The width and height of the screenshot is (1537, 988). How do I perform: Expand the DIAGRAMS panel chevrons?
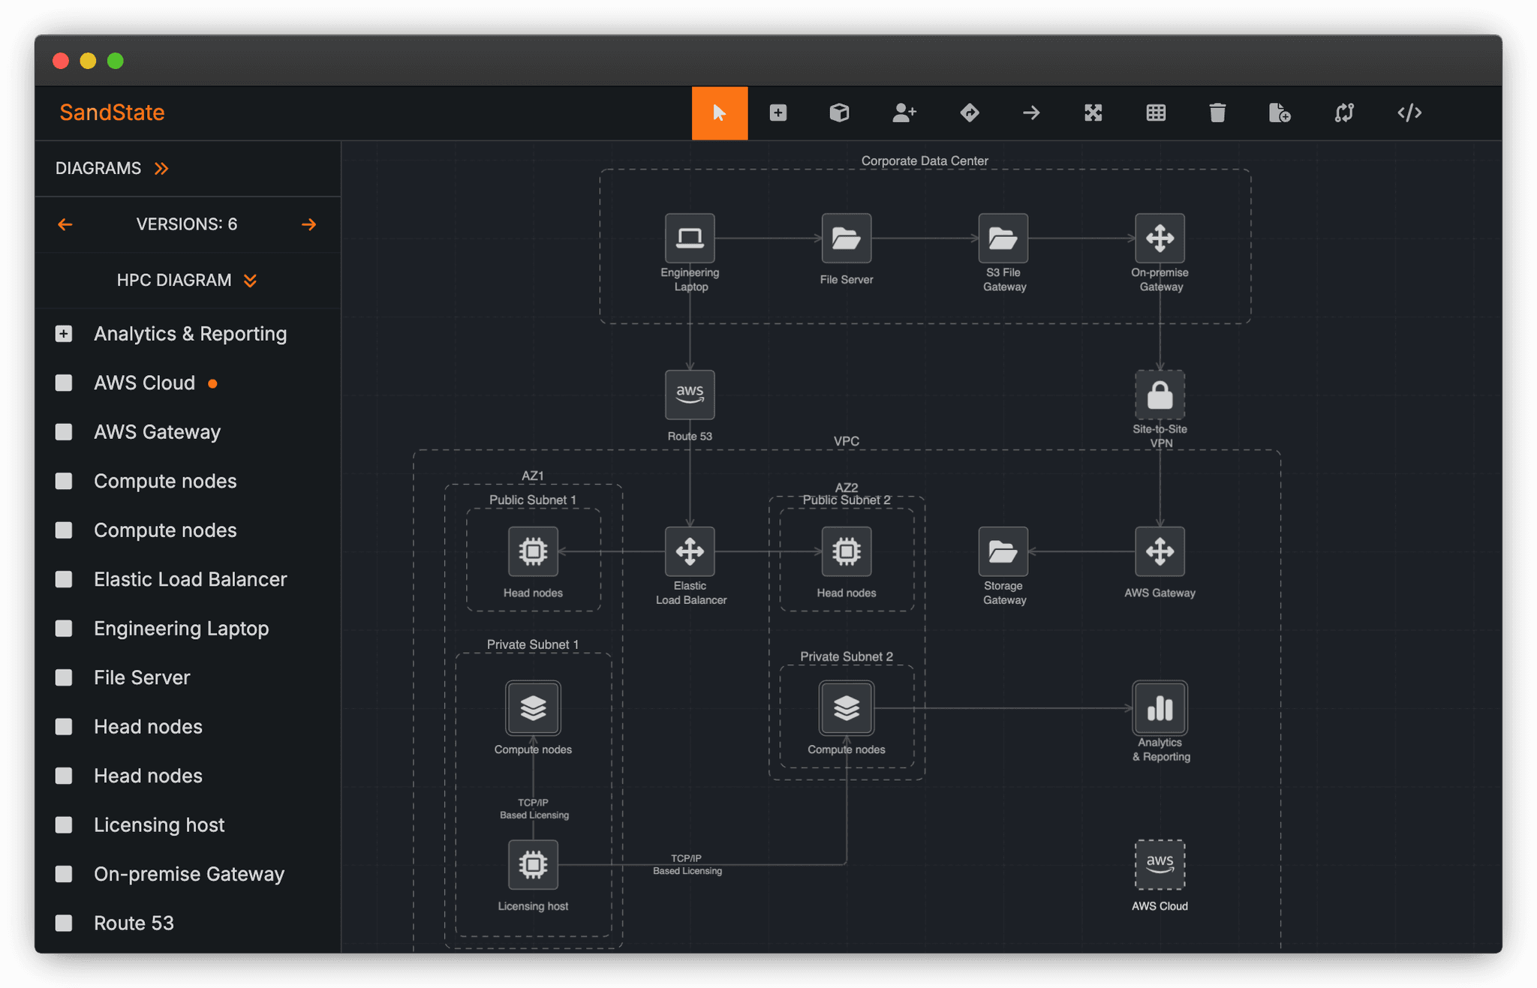pyautogui.click(x=161, y=168)
